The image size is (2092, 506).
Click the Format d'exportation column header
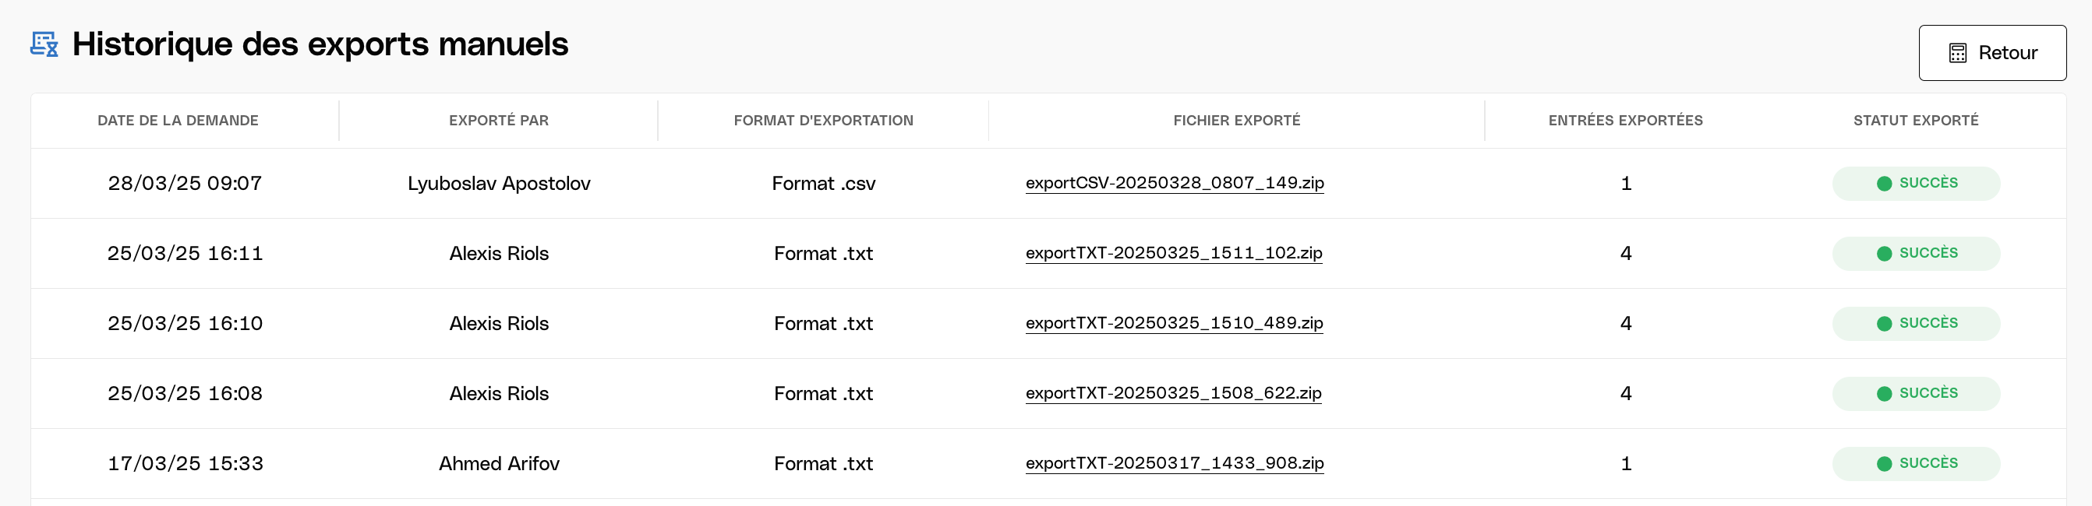pyautogui.click(x=822, y=121)
